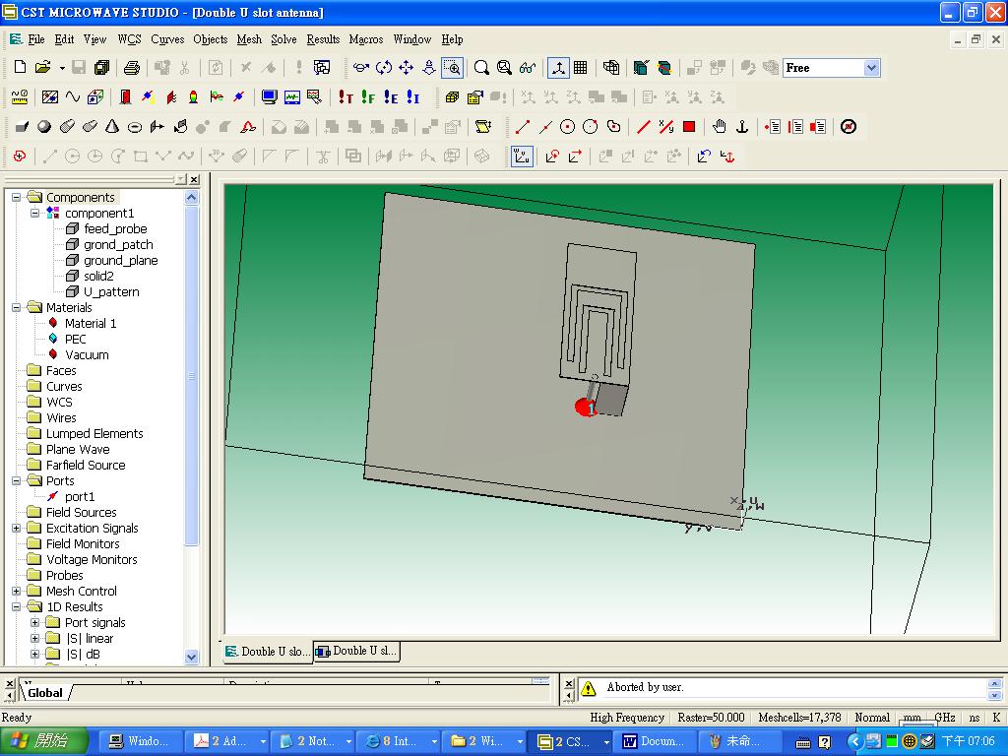Toggle the local coordinate system (WCS)
Viewport: 1008px width, 756px height.
(x=522, y=157)
